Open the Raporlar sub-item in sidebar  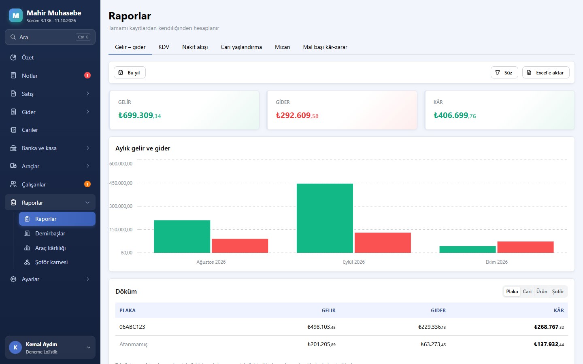[57, 219]
